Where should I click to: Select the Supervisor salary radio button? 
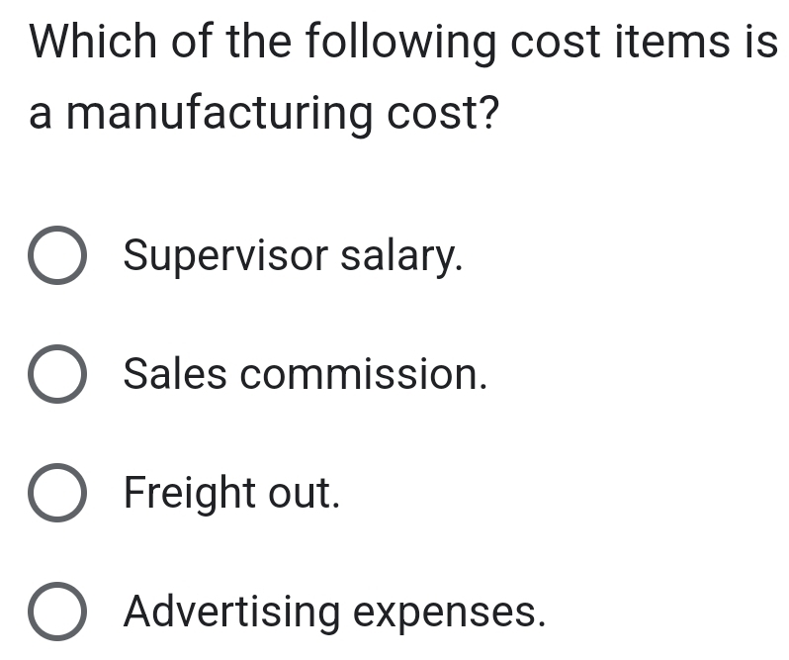[57, 255]
